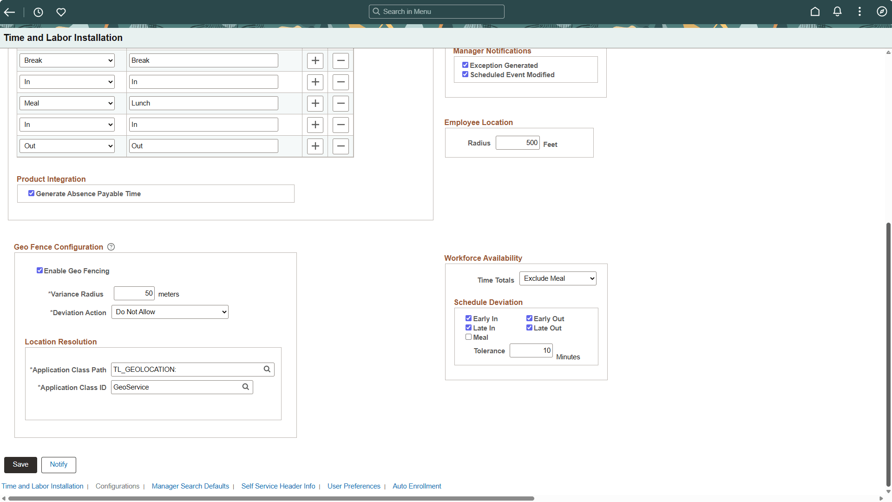
Task: Add a row after the Lunch entry
Action: point(315,103)
